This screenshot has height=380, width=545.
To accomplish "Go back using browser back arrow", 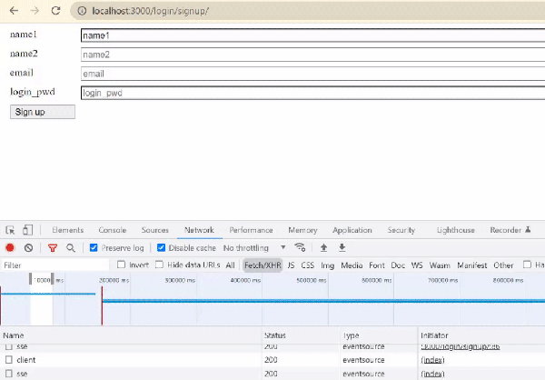I will [x=13, y=10].
